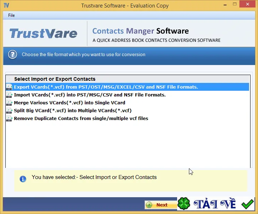Click the vcf icon beside Export VCards row
The width and height of the screenshot is (258, 214).
(9, 87)
